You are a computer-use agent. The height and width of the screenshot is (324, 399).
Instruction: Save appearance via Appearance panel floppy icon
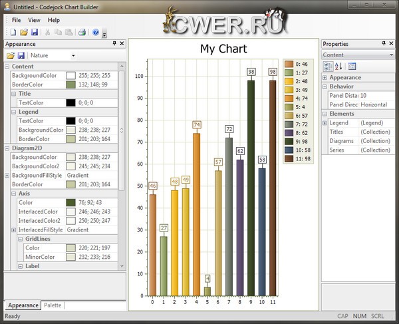click(x=21, y=55)
